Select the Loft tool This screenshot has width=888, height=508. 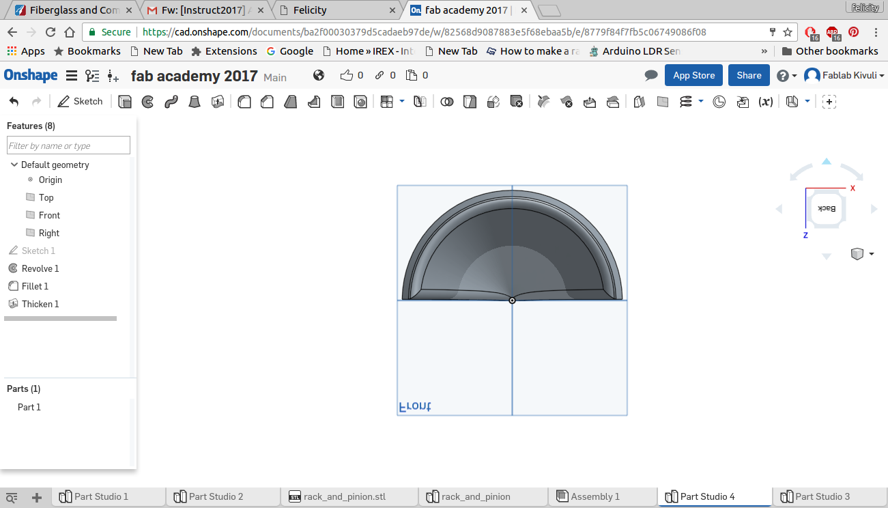[195, 102]
